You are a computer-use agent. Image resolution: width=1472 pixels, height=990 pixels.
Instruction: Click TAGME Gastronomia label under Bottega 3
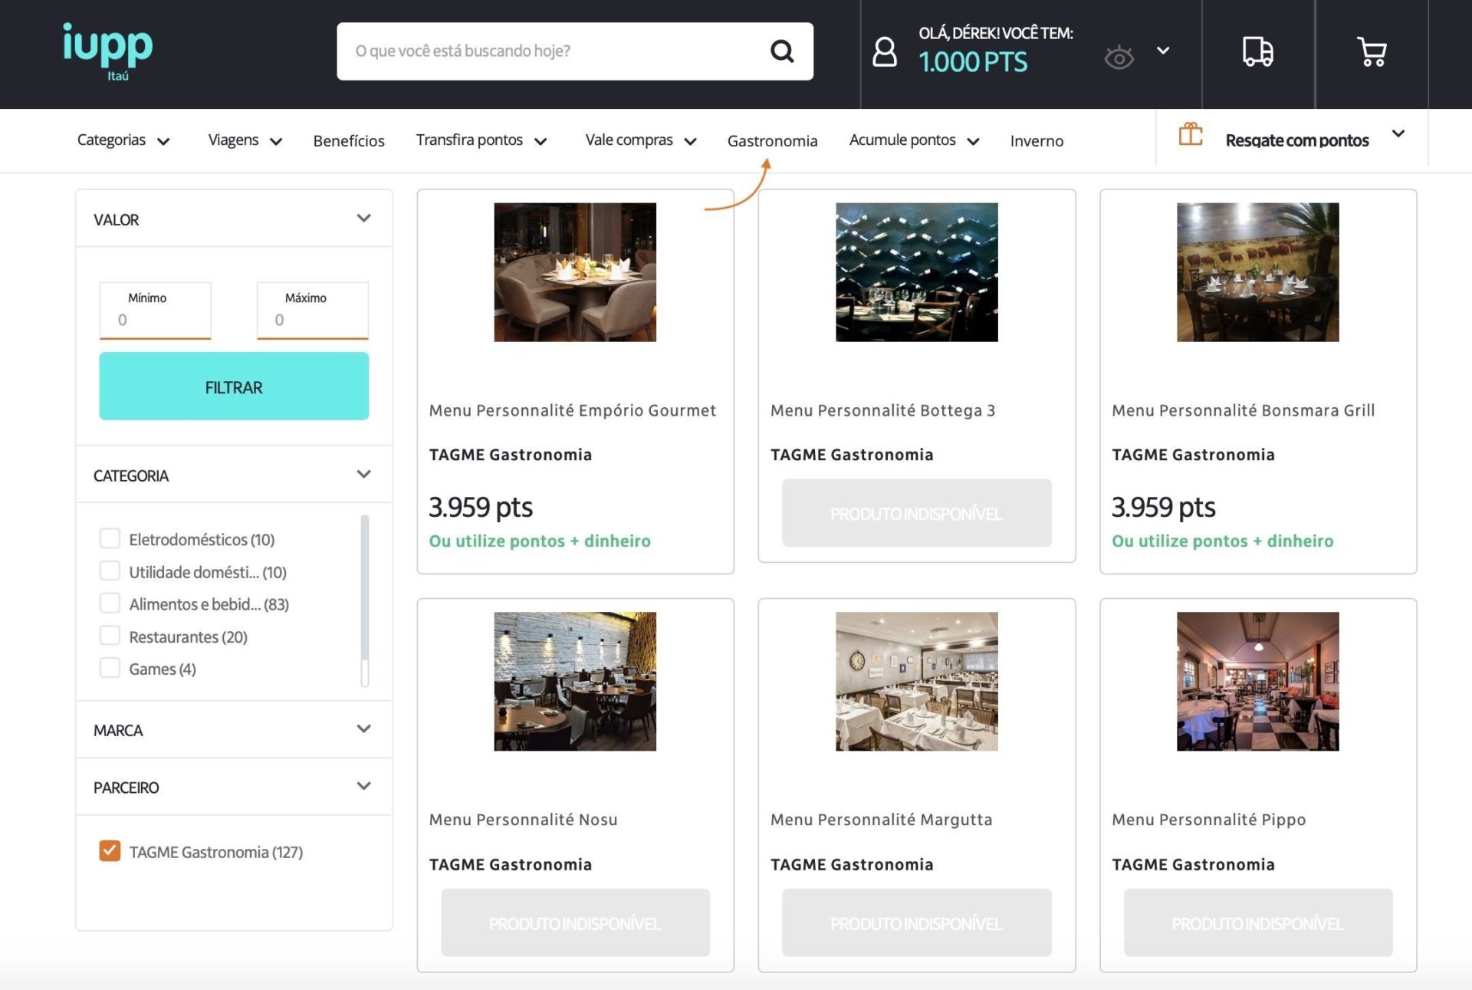pyautogui.click(x=852, y=455)
